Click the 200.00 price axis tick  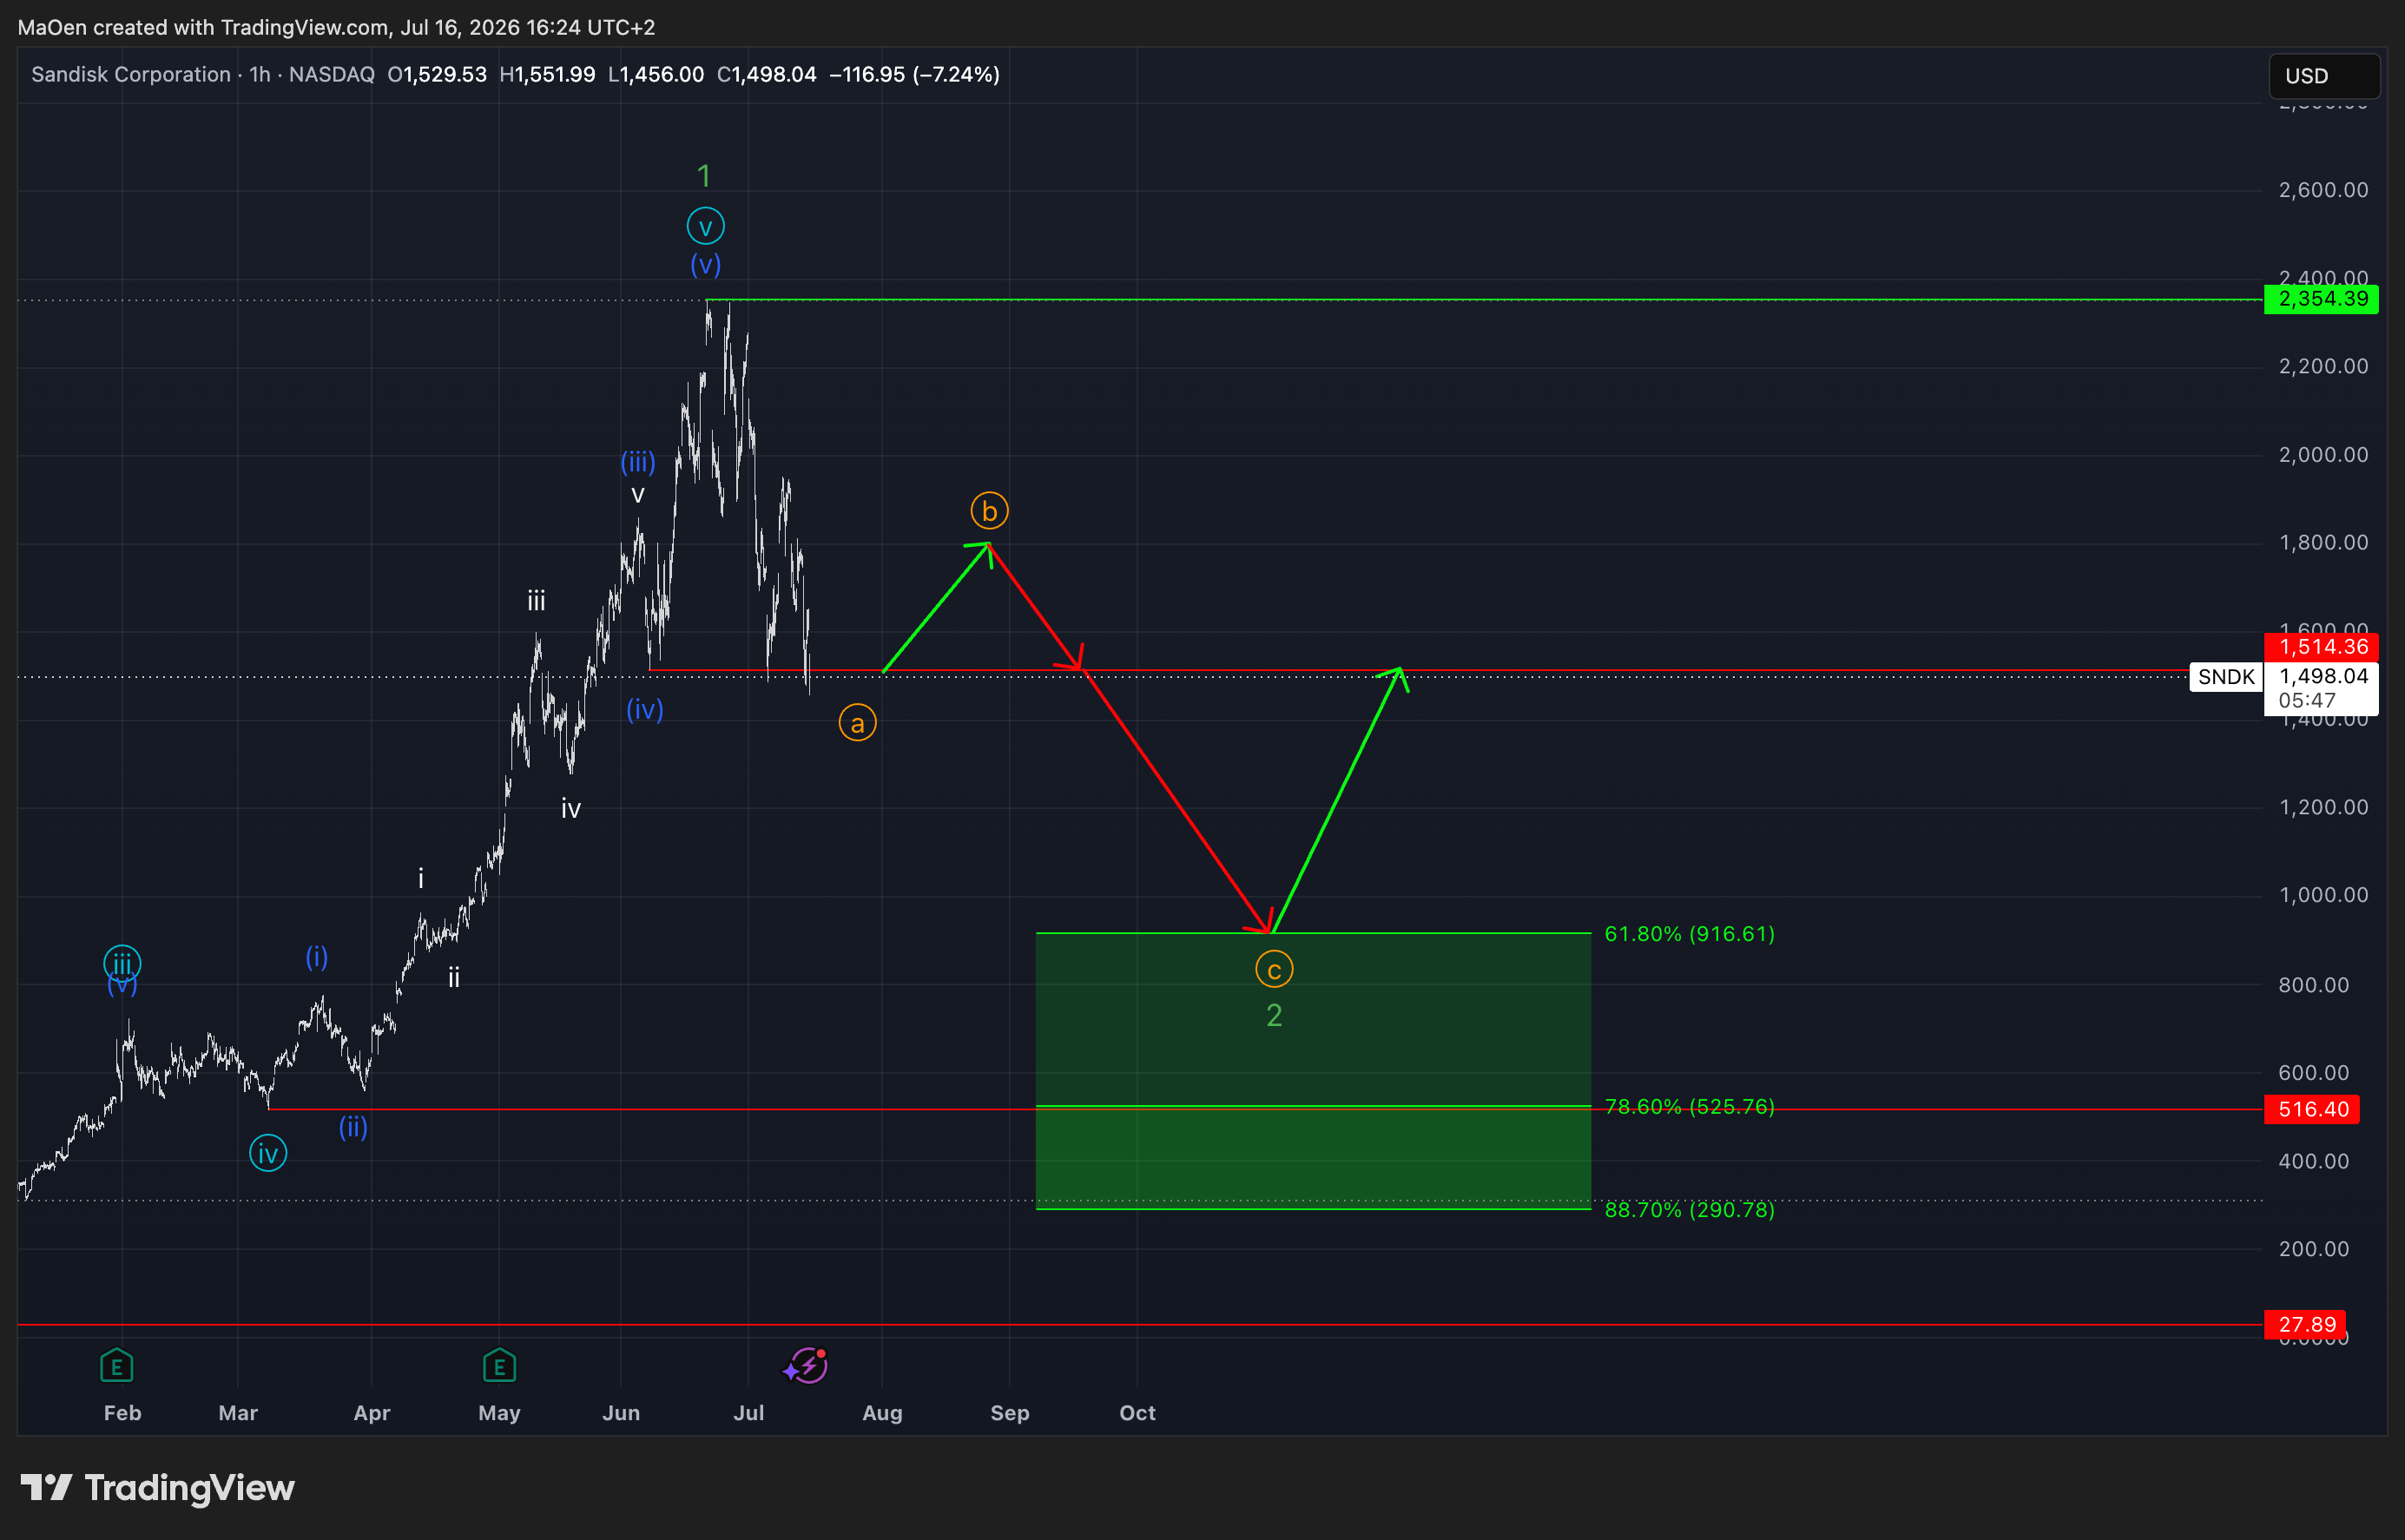(2313, 1248)
